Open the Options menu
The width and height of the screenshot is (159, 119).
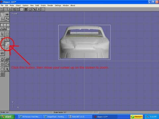(x=26, y=5)
